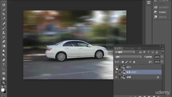Viewport: 172px width, 97px height.
Task: Select the Healing Brush tool
Action: coord(3,23)
